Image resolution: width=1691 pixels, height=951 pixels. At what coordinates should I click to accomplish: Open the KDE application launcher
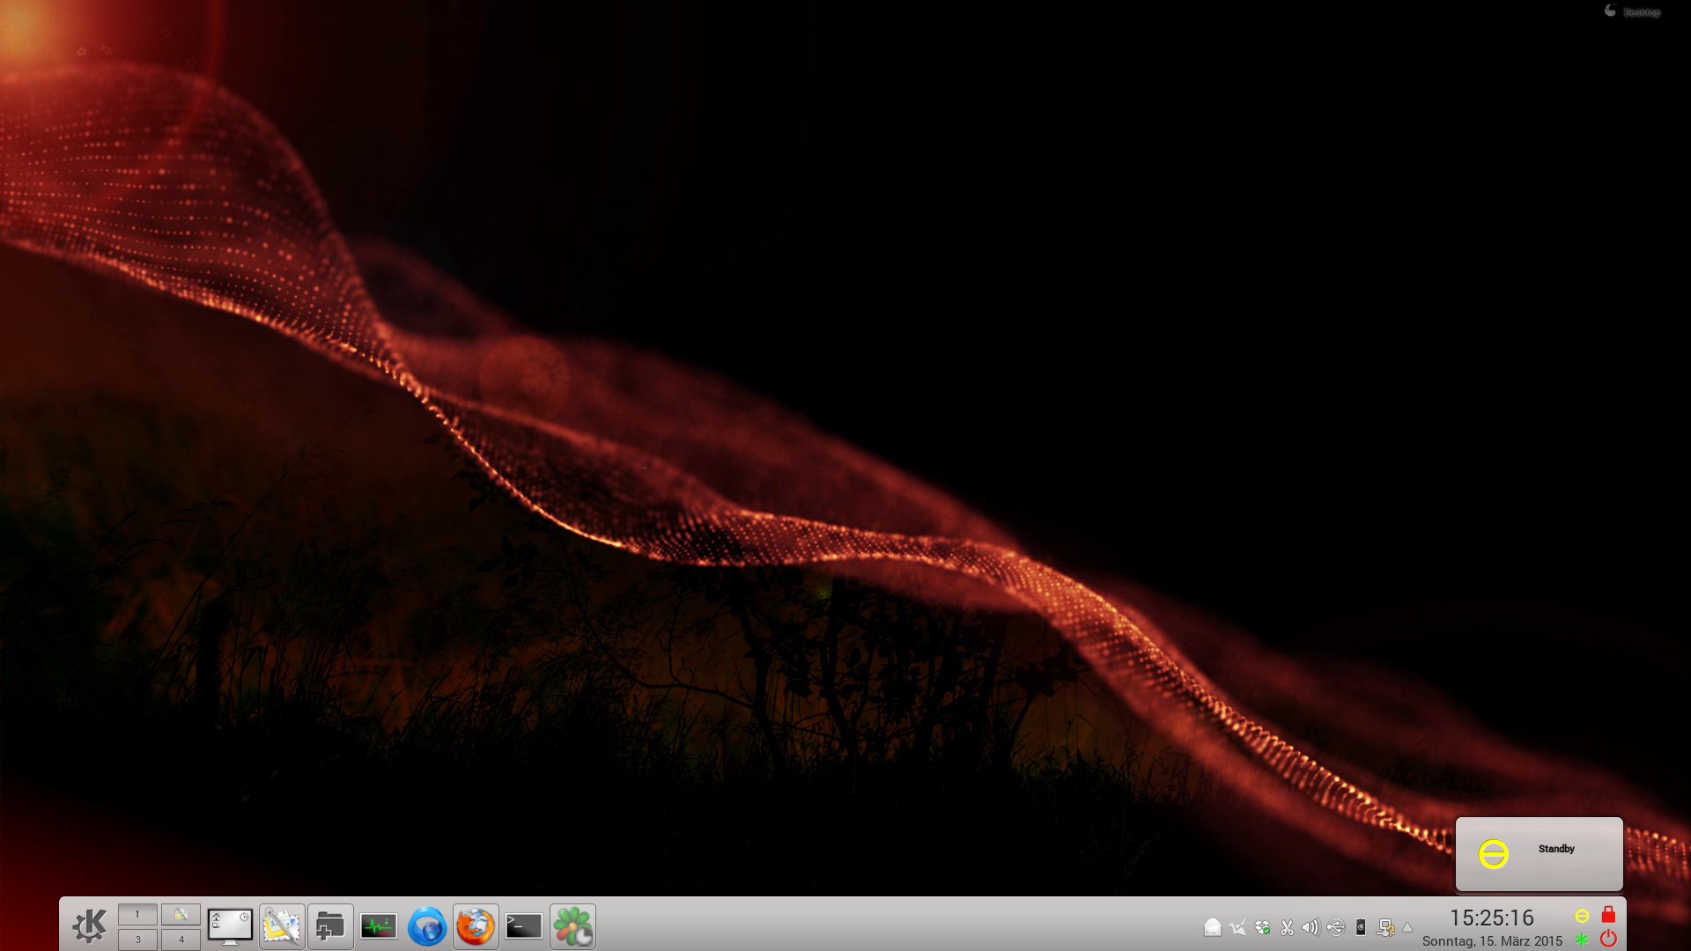(x=92, y=926)
